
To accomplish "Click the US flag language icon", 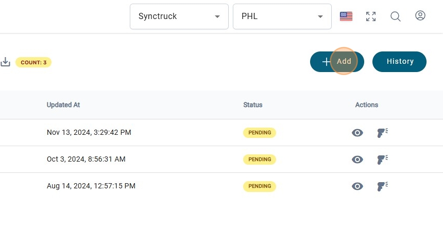I will coord(346,16).
